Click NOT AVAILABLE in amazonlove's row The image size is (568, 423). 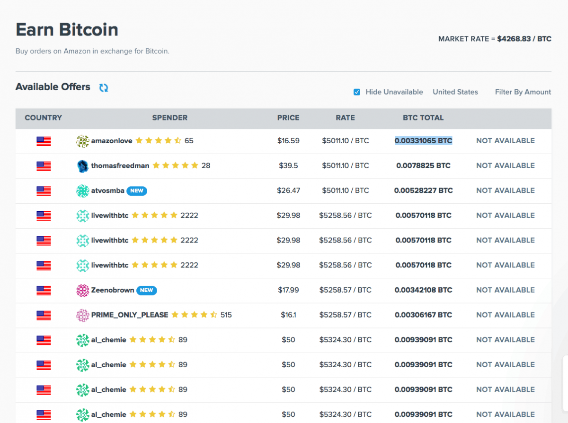[506, 141]
